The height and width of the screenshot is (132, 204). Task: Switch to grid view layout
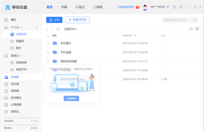coord(197,29)
